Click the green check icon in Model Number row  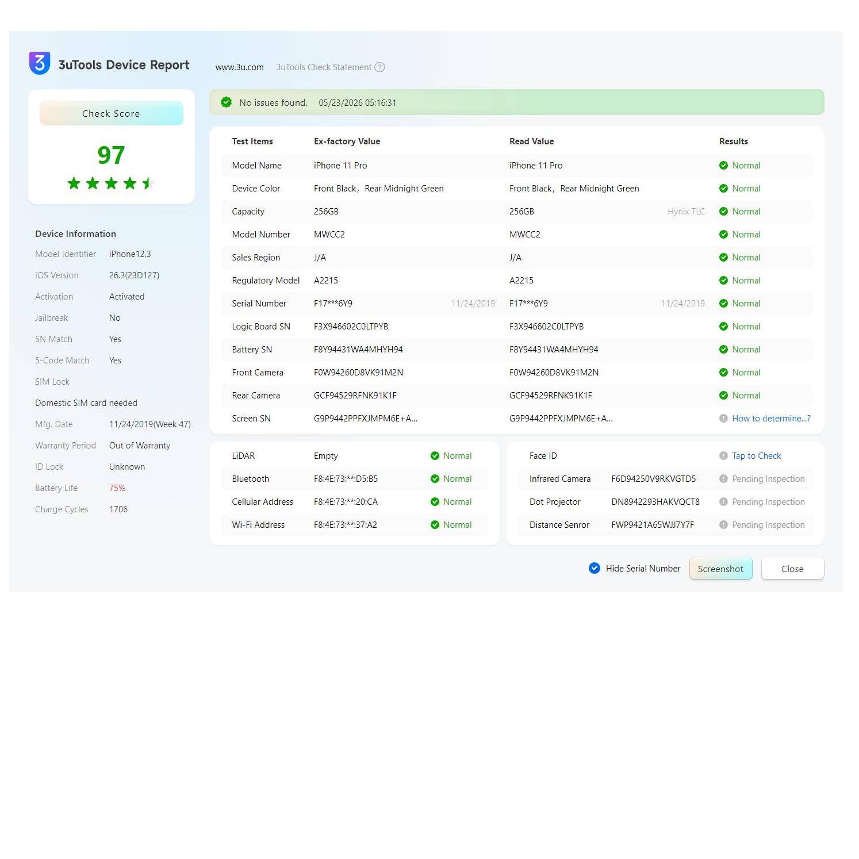click(723, 235)
